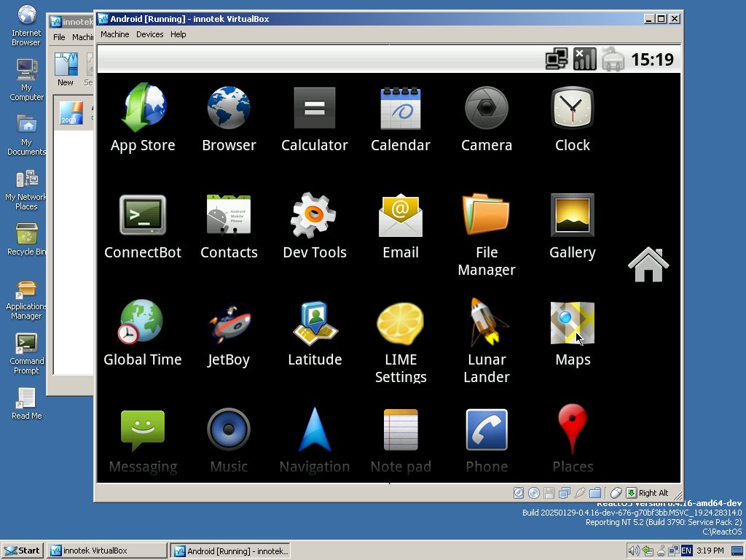Select the Recycle Bin desktop icon
746x560 pixels.
point(26,239)
